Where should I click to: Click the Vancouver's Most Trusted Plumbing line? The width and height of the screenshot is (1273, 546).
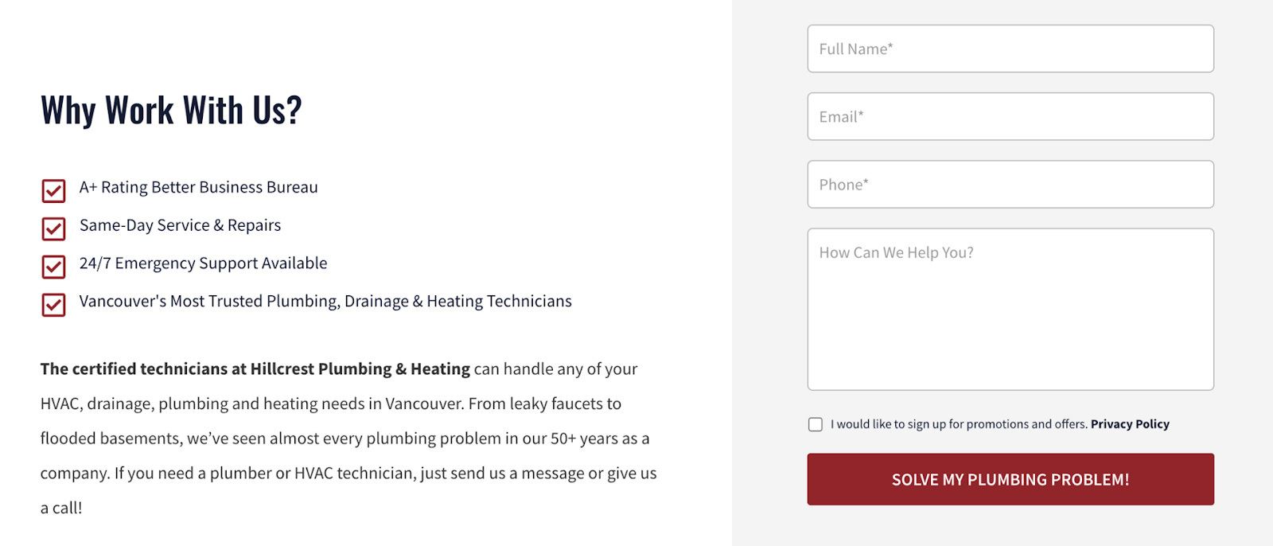pyautogui.click(x=325, y=301)
